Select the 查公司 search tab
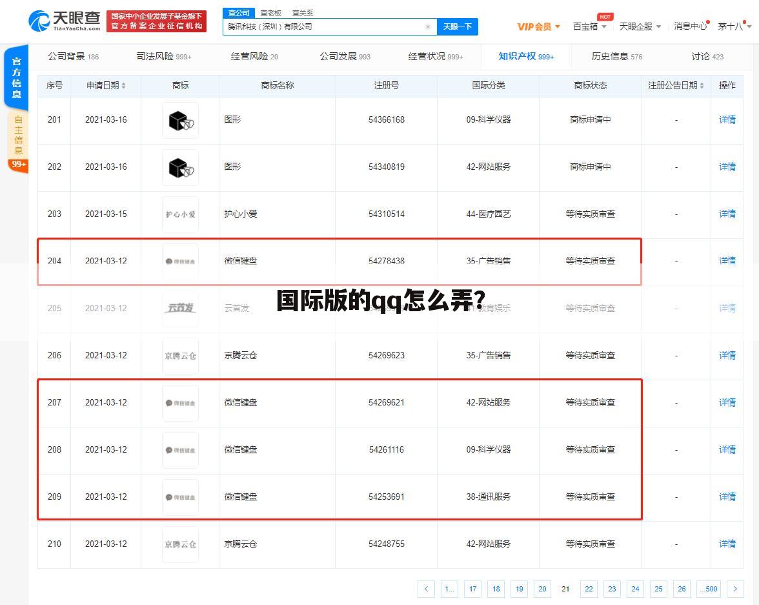The height and width of the screenshot is (605, 759). pos(239,13)
